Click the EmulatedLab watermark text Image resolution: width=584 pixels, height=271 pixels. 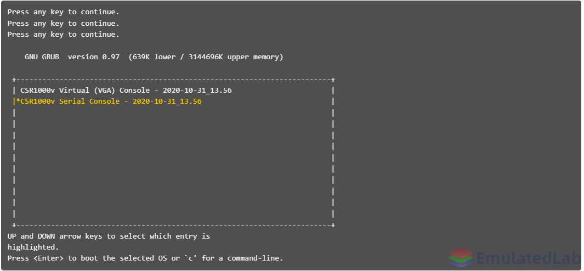pyautogui.click(x=528, y=258)
